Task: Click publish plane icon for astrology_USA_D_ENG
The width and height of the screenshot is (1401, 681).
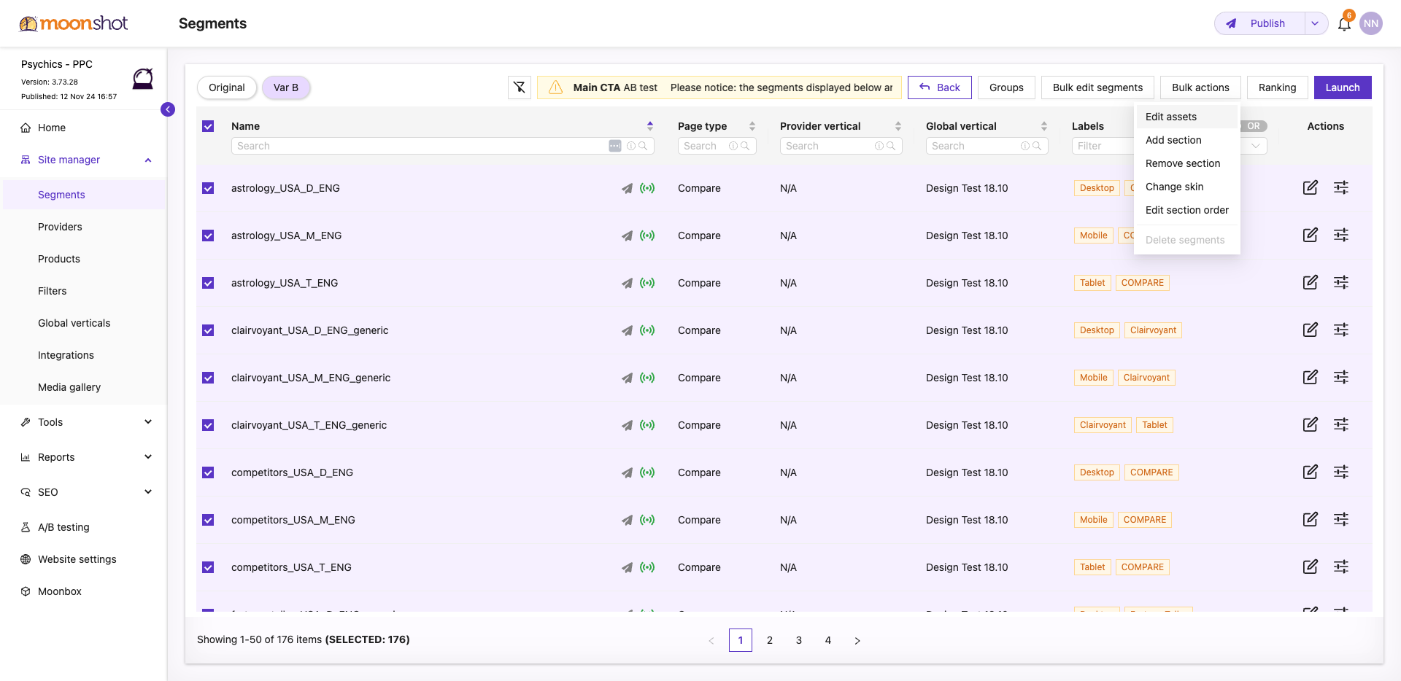Action: [627, 188]
